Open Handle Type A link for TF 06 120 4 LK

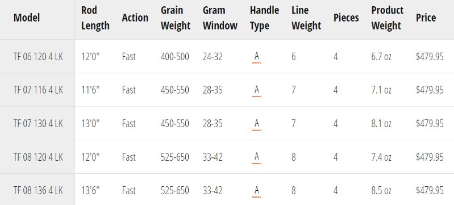pos(256,56)
